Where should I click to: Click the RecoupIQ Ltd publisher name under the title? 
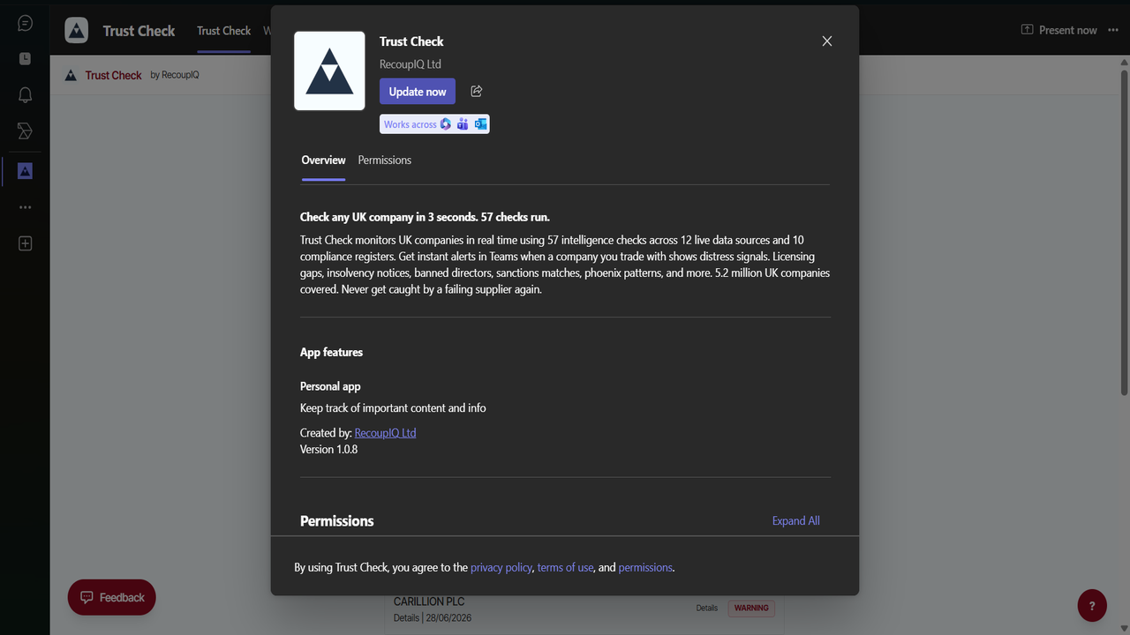tap(411, 64)
